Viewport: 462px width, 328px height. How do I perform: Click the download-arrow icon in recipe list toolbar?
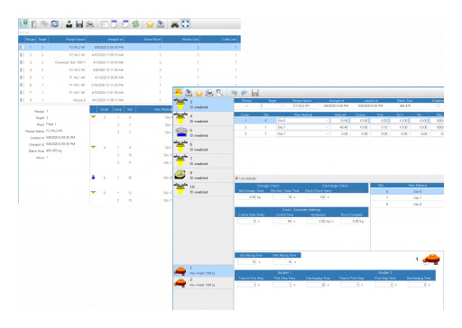point(69,24)
